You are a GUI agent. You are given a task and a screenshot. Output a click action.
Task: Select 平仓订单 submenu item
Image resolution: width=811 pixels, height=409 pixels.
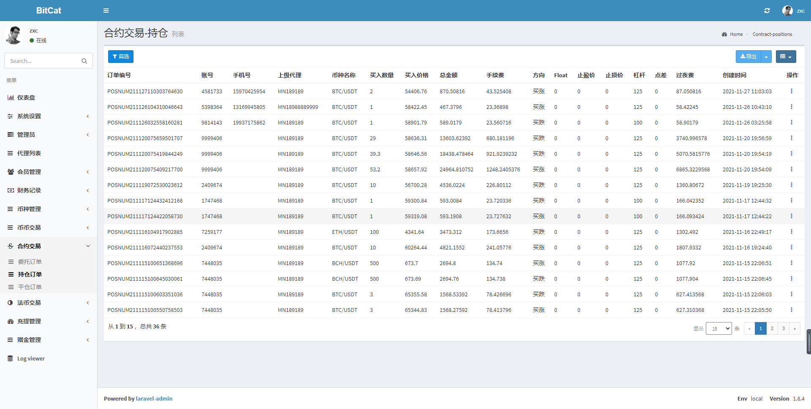click(49, 287)
